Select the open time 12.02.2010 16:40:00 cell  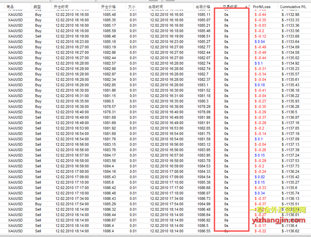(x=72, y=112)
